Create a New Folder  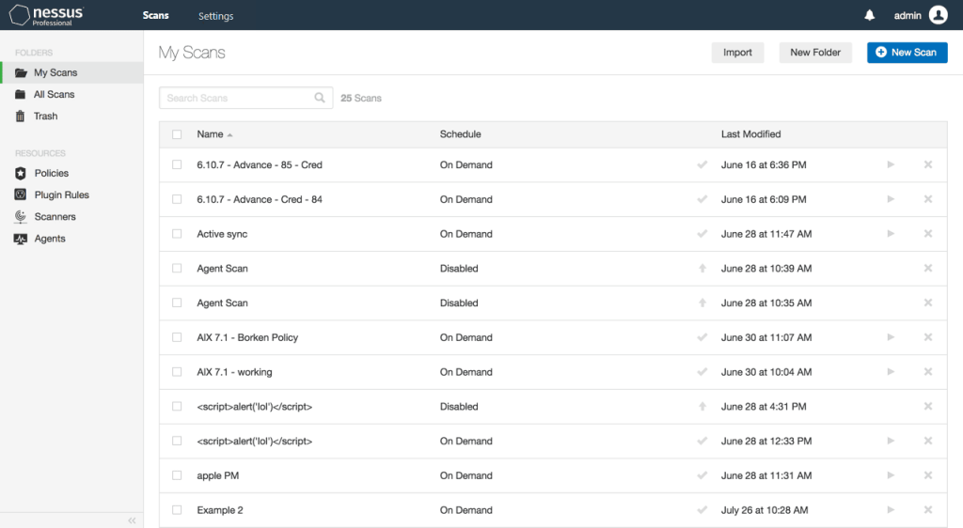coord(815,52)
